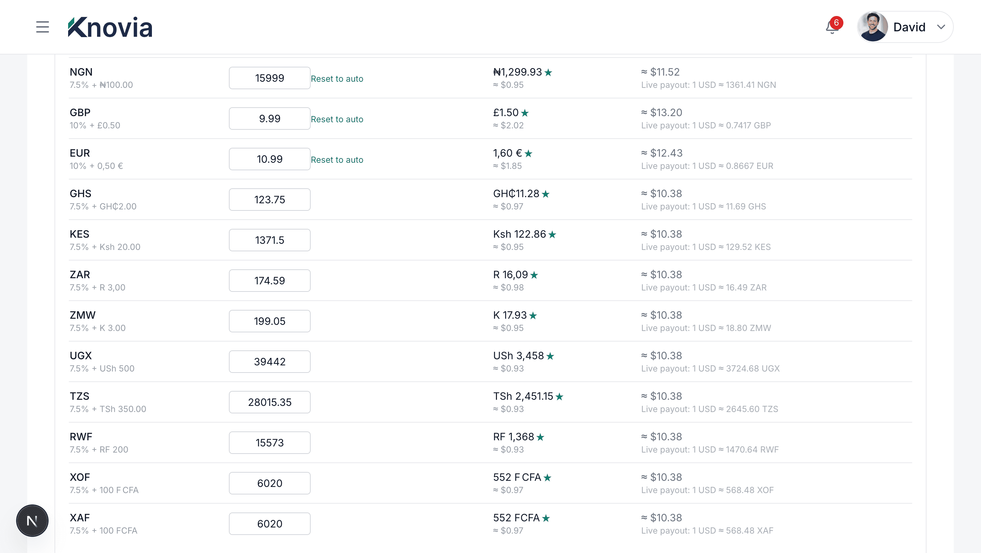The image size is (981, 553).
Task: Click the '7.5% + ₦100.00' fee formula
Action: tap(101, 85)
